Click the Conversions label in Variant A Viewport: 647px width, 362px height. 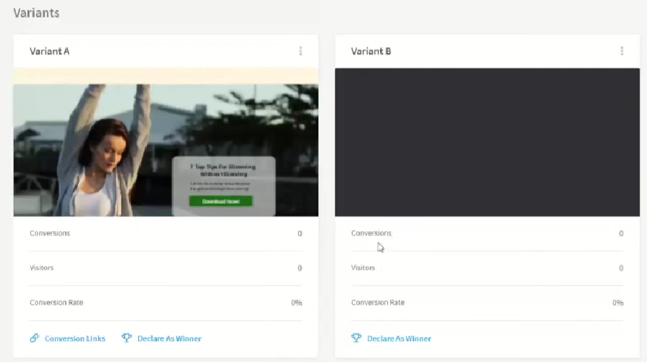50,233
